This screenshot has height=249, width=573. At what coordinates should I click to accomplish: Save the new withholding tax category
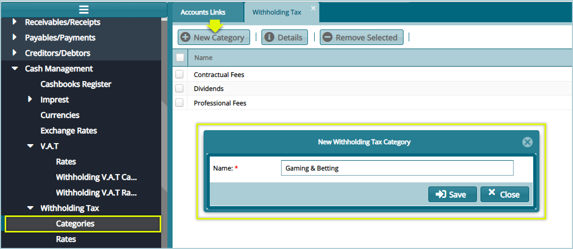click(x=453, y=194)
